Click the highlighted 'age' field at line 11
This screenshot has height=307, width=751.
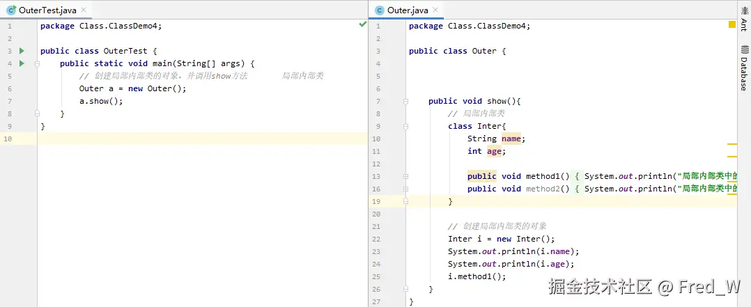494,151
